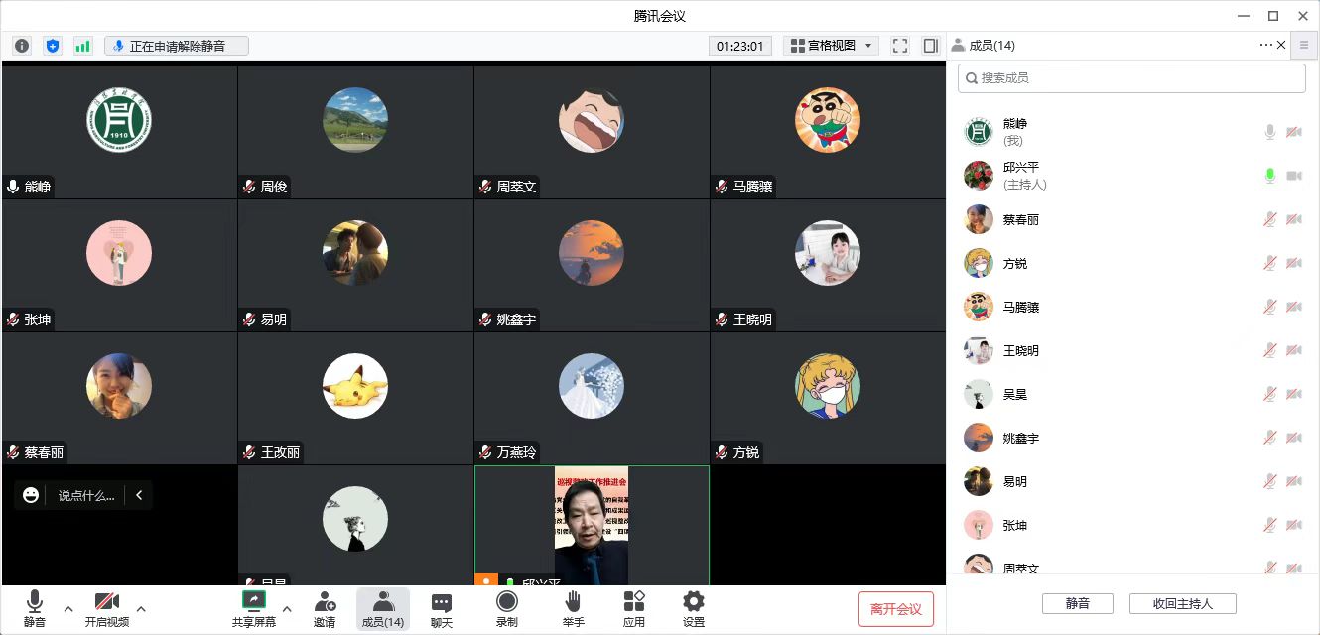Toggle 开启视频 camera button
1320x635 pixels.
point(106,608)
